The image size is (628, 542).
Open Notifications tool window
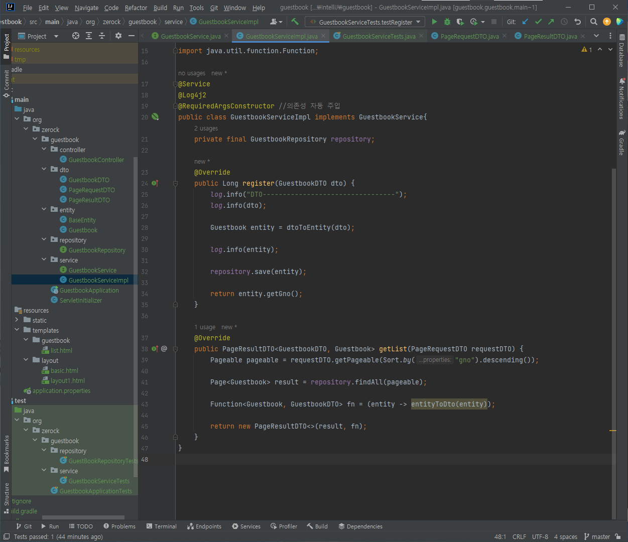(622, 98)
